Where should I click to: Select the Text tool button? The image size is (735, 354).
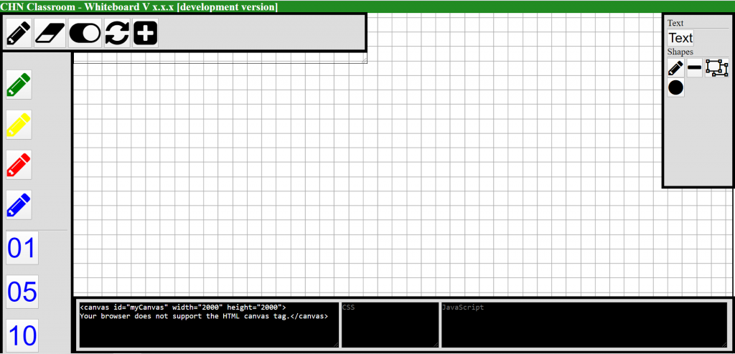pos(680,38)
